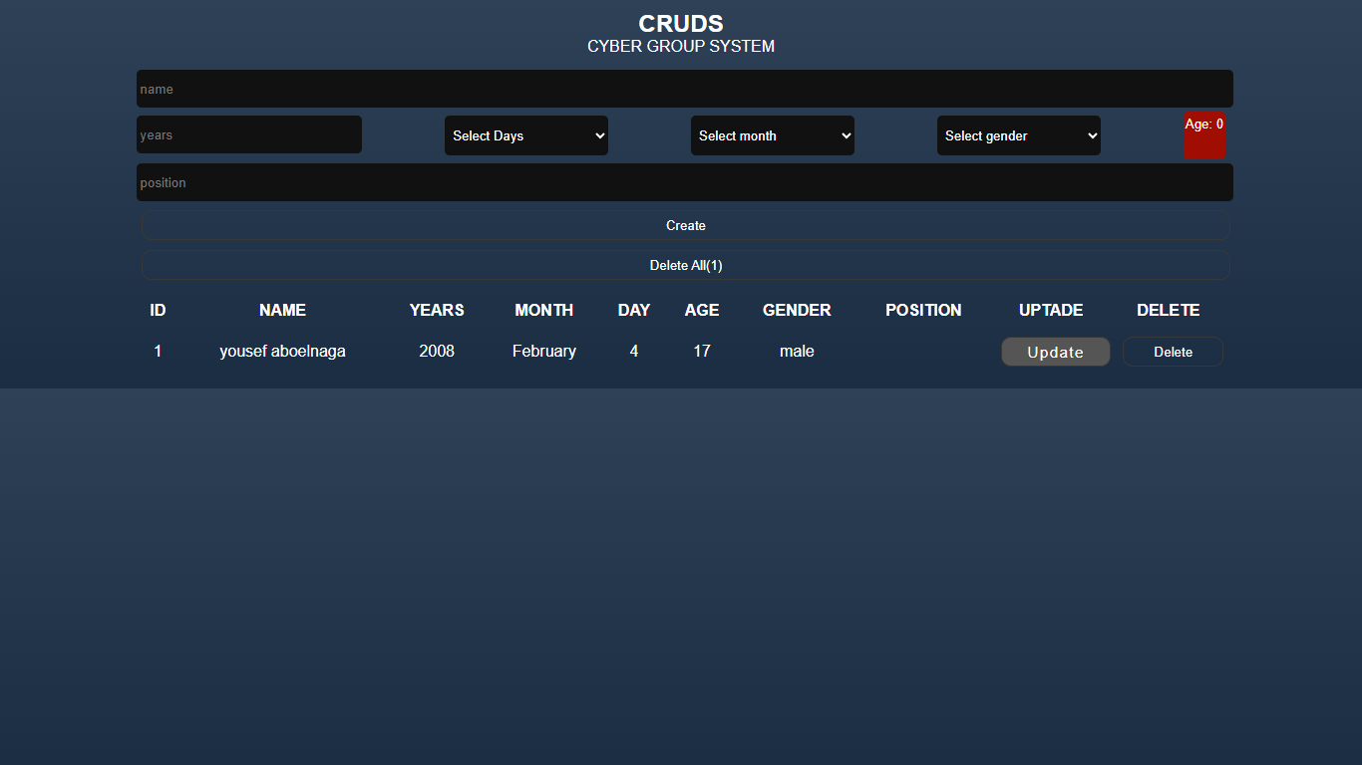The height and width of the screenshot is (765, 1362).
Task: Click the CRUDS page title
Action: click(681, 24)
